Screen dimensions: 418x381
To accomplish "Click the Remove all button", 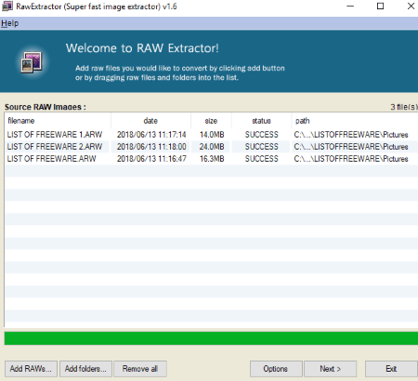I will point(140,369).
